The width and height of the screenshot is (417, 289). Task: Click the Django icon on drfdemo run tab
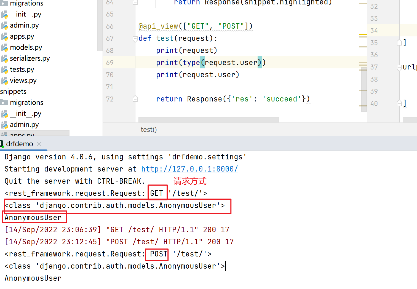(1, 144)
